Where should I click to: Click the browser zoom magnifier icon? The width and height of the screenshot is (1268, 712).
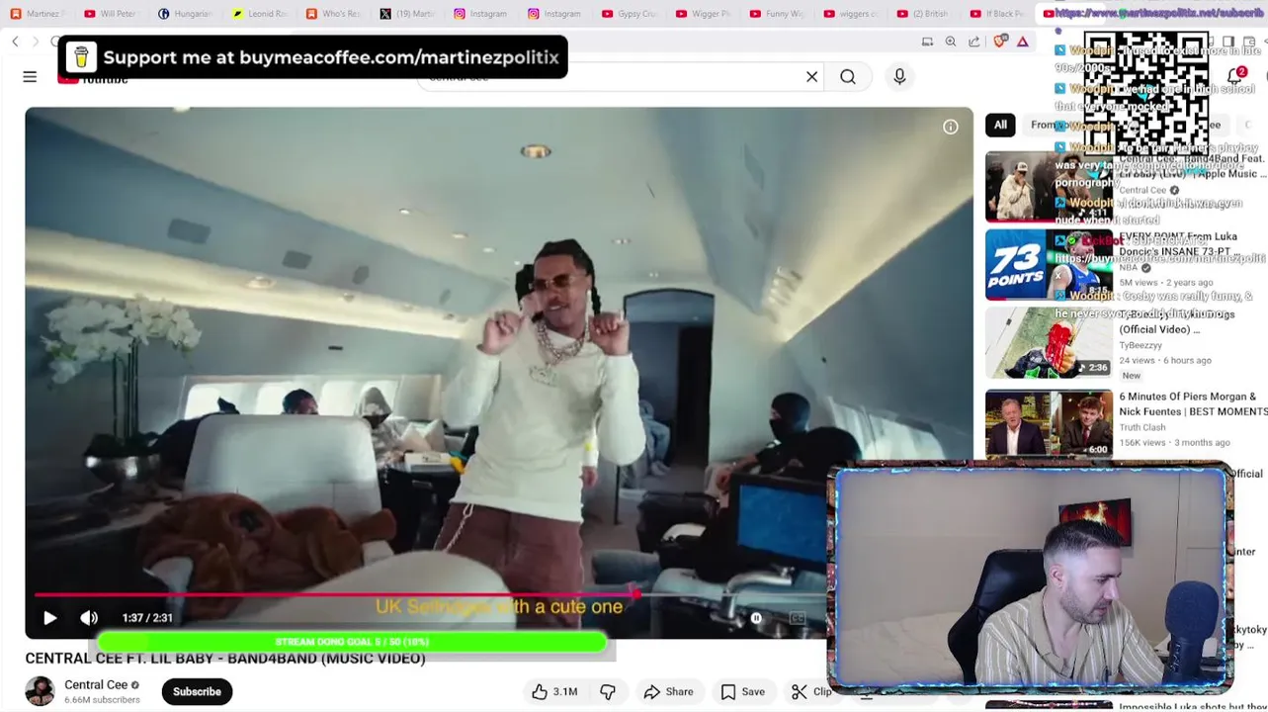click(x=951, y=42)
